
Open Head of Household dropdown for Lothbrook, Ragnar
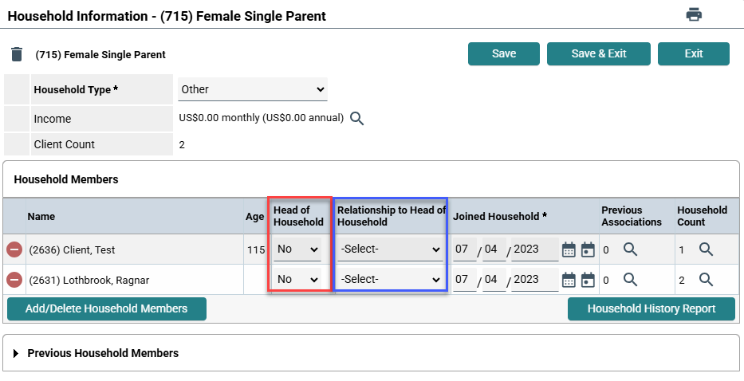pyautogui.click(x=297, y=280)
